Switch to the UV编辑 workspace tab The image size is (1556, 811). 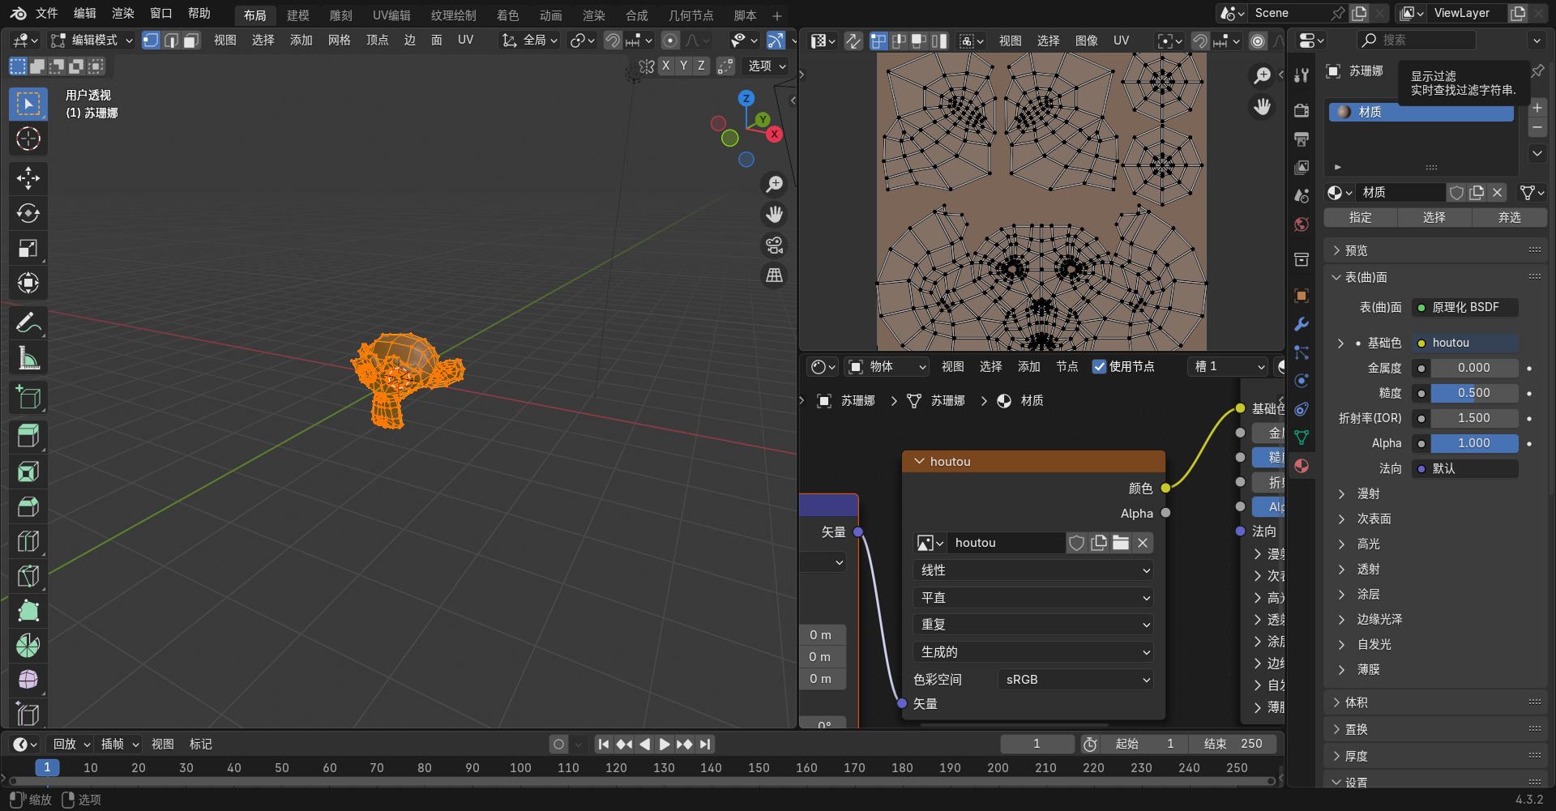point(391,15)
